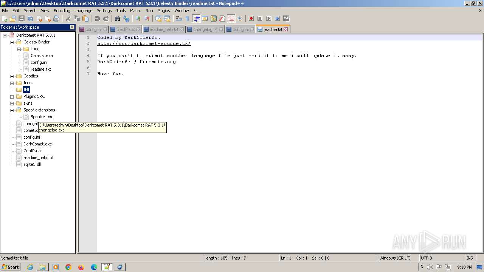Expand the Icons folder
Image resolution: width=484 pixels, height=272 pixels.
(12, 83)
